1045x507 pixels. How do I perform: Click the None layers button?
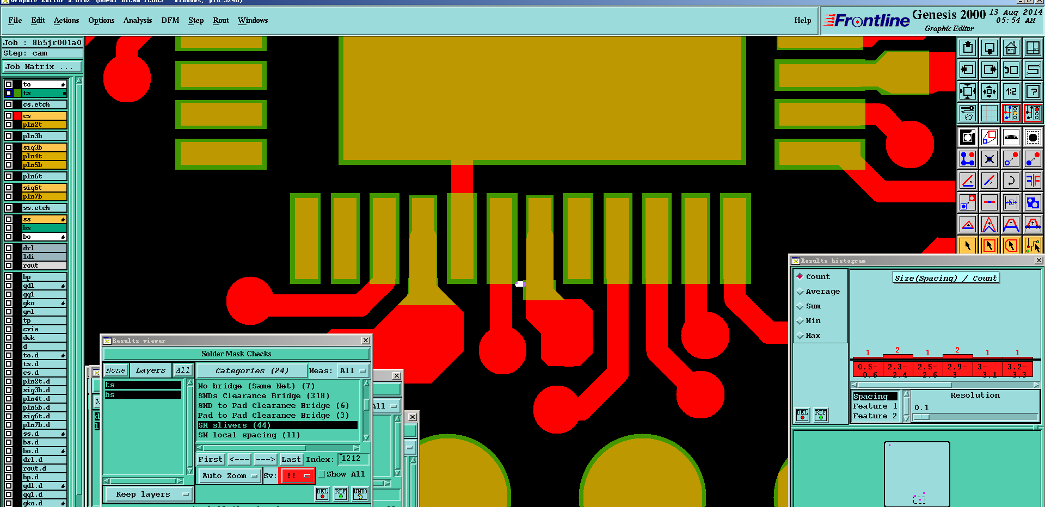pyautogui.click(x=116, y=370)
